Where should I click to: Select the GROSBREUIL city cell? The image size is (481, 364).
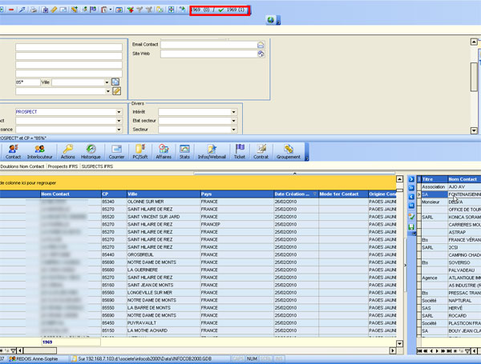164,254
